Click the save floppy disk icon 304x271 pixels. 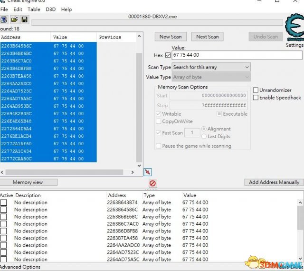24,20
